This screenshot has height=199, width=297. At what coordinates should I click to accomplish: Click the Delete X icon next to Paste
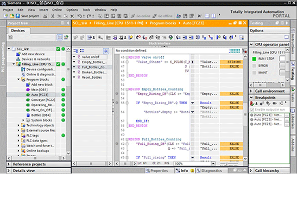72,16
